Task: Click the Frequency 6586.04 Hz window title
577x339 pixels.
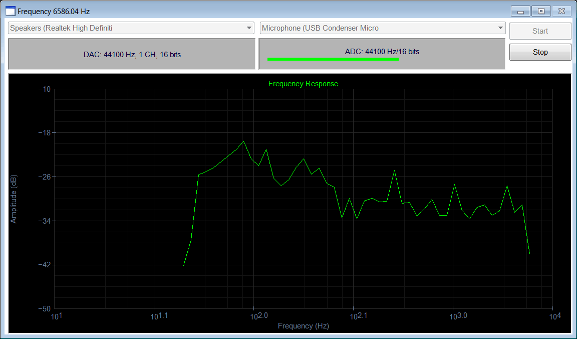Action: [x=54, y=12]
